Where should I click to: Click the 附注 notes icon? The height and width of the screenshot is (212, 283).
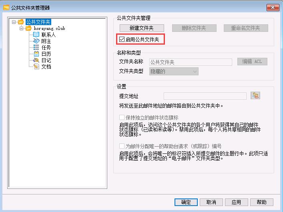point(36,41)
